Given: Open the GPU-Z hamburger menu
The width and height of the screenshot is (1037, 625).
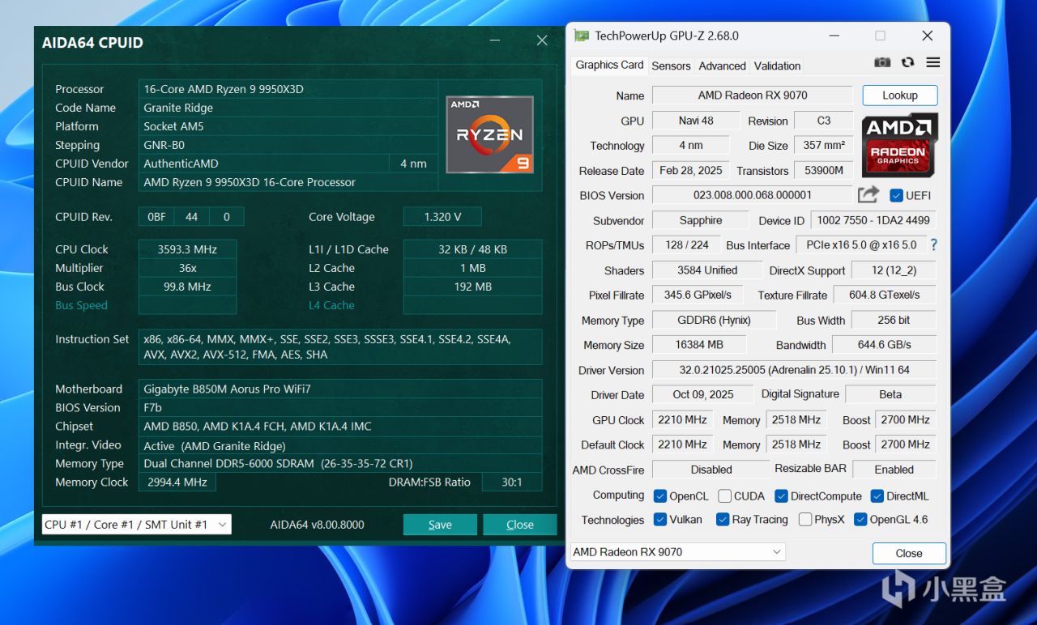Looking at the screenshot, I should pyautogui.click(x=933, y=63).
